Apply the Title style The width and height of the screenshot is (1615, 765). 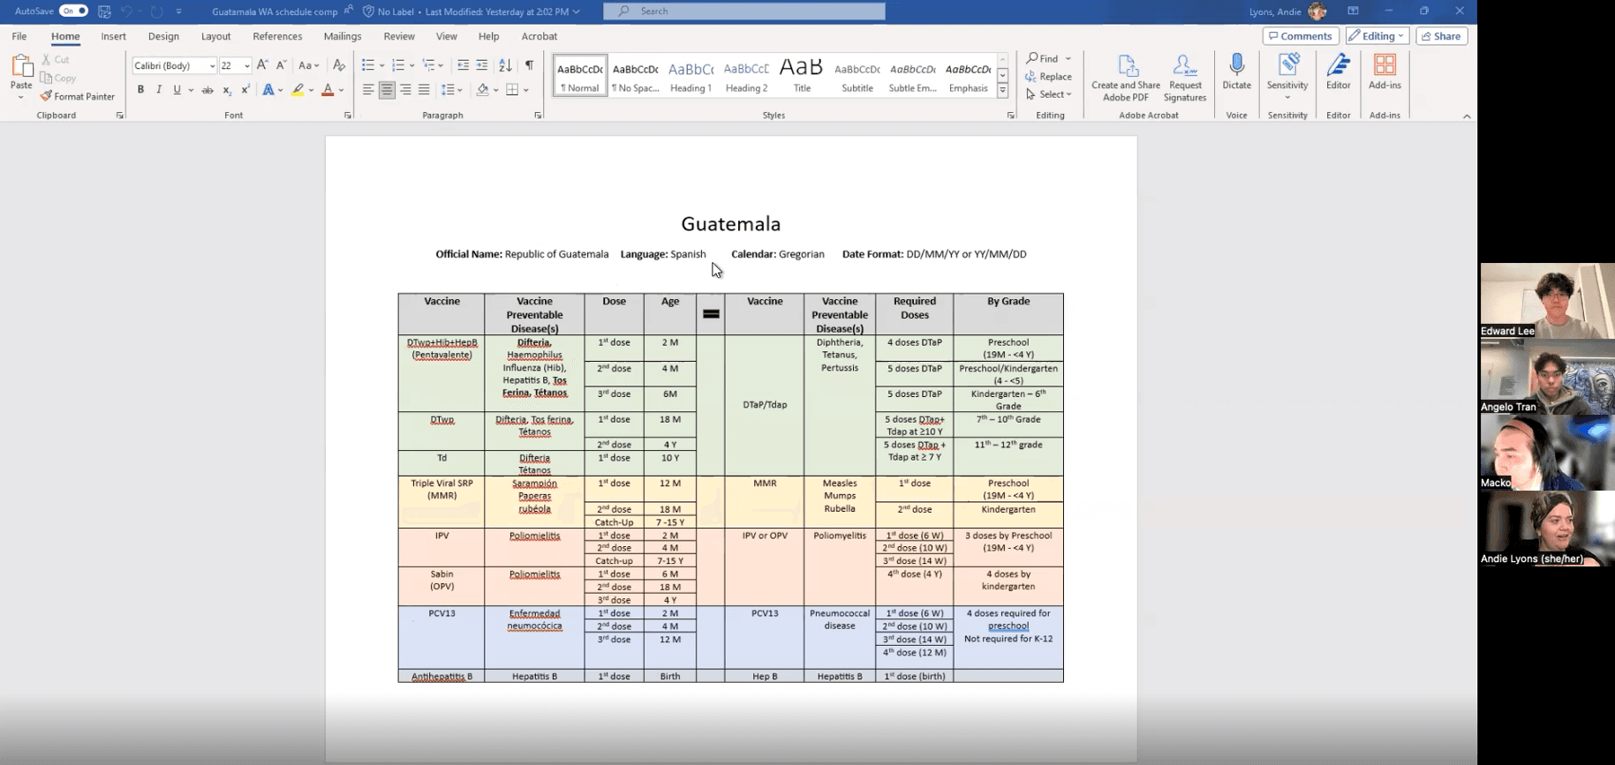(x=802, y=75)
